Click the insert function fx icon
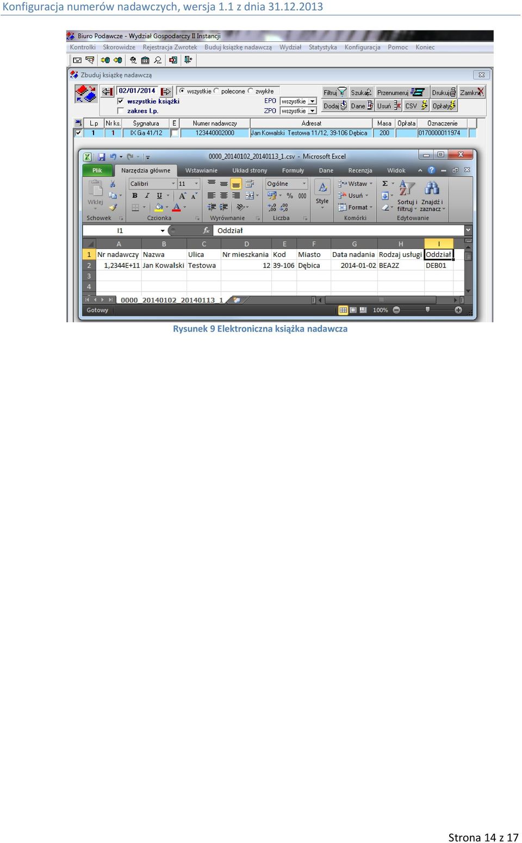Image resolution: width=522 pixels, height=843 pixels. pyautogui.click(x=206, y=231)
